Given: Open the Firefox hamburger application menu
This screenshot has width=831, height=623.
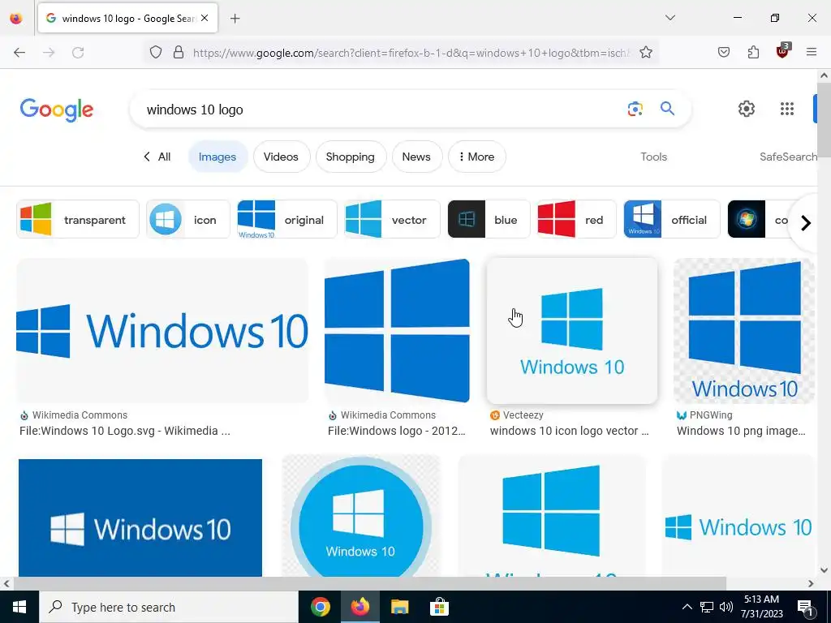Looking at the screenshot, I should [812, 52].
